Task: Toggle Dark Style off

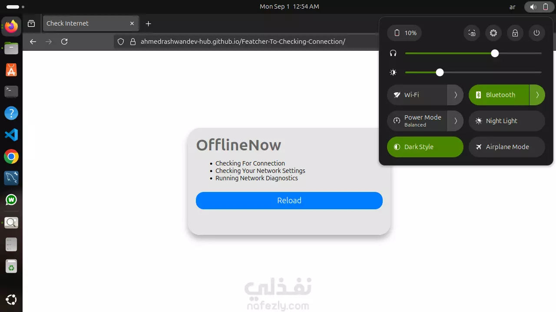Action: (x=425, y=147)
